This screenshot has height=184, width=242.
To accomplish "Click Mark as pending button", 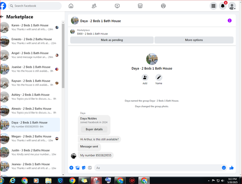I will [112, 40].
